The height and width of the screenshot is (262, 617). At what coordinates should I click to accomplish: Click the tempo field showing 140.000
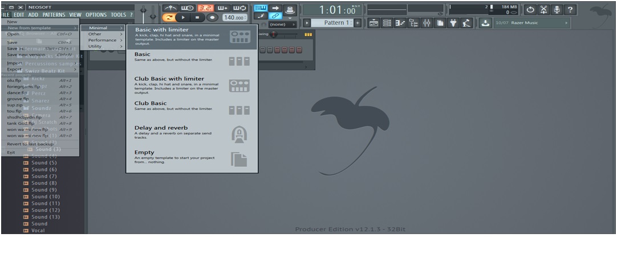click(235, 17)
